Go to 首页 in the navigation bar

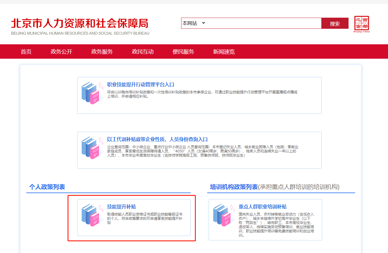click(x=26, y=51)
